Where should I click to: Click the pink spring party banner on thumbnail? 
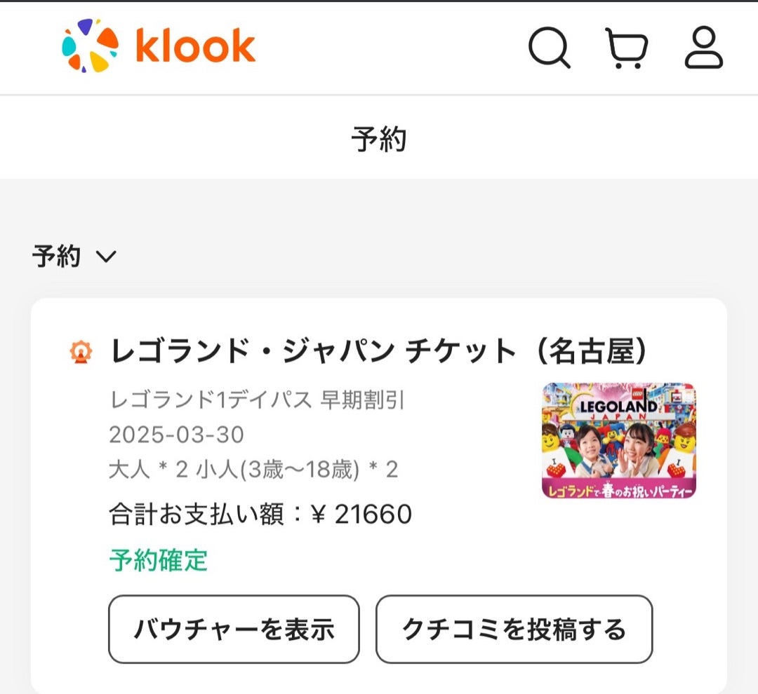tap(619, 489)
